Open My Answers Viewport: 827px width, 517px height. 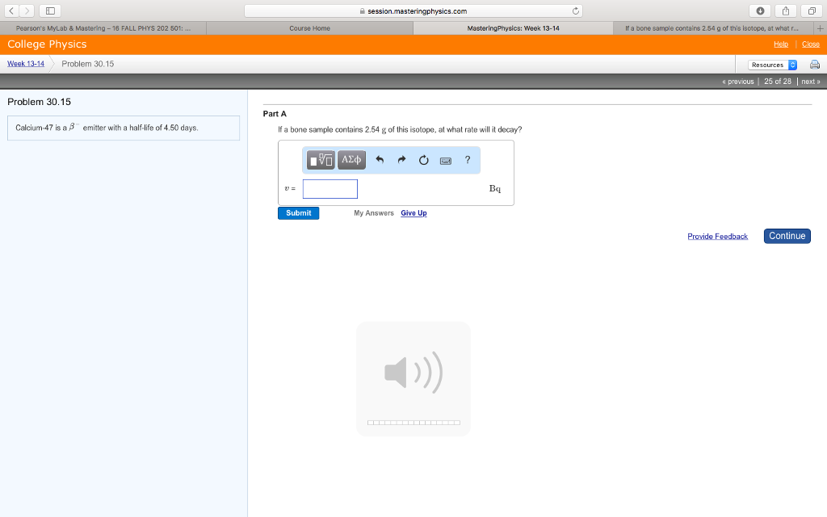coord(374,213)
